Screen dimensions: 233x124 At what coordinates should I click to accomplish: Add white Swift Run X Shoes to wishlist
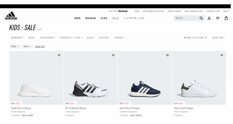[59, 55]
